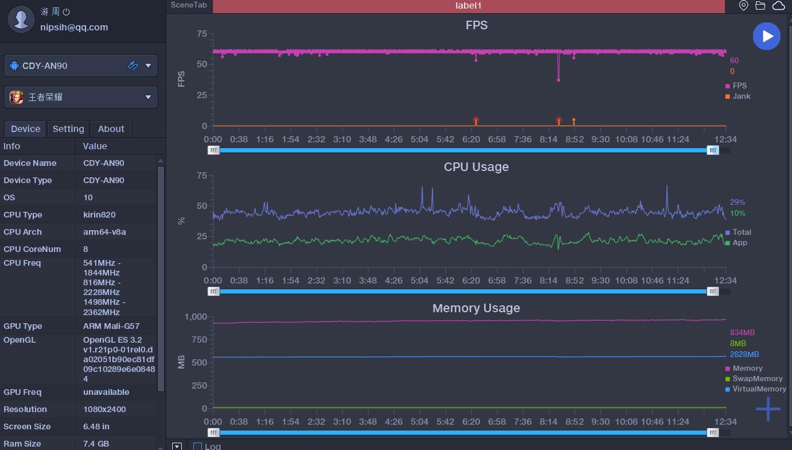Click the user avatar picture

pyautogui.click(x=21, y=19)
